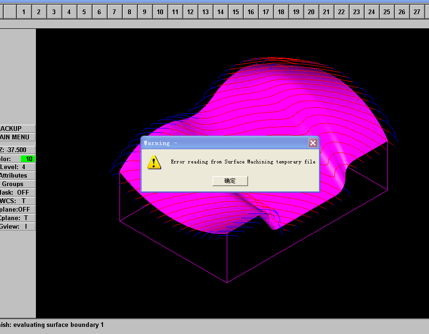The height and width of the screenshot is (334, 429).
Task: Change the Level: 4 setting
Action: [x=17, y=167]
